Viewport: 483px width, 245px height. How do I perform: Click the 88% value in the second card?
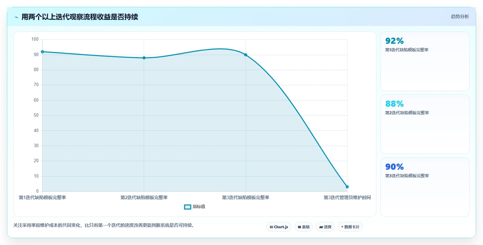(394, 104)
